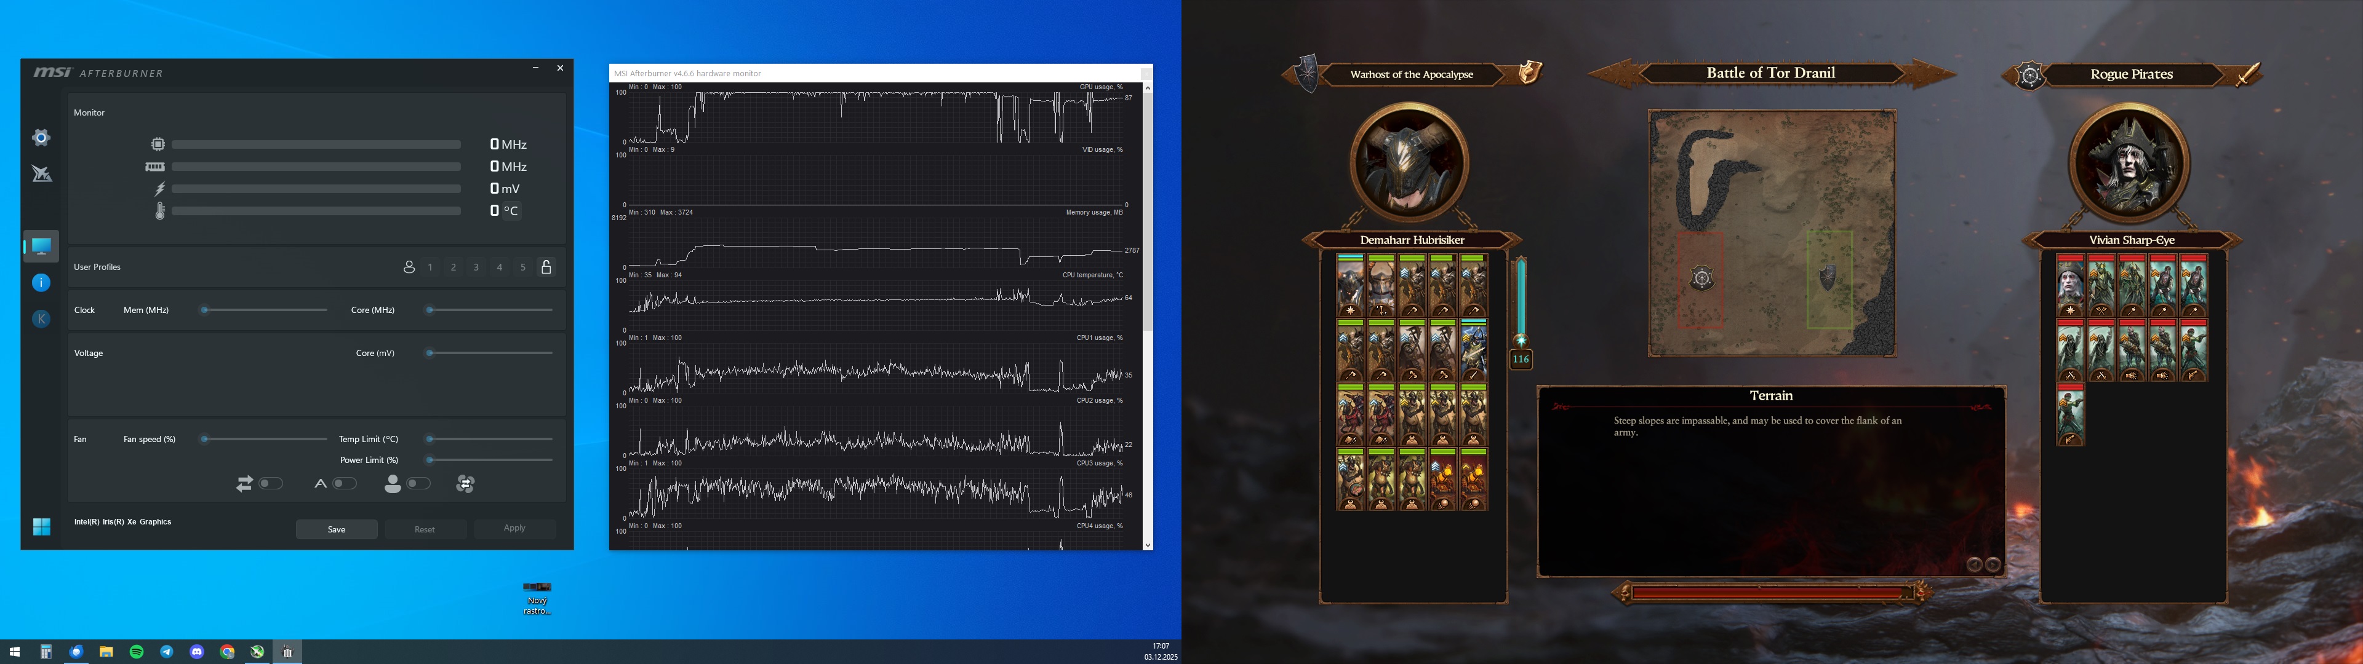Toggle the auto fan switch

(344, 483)
